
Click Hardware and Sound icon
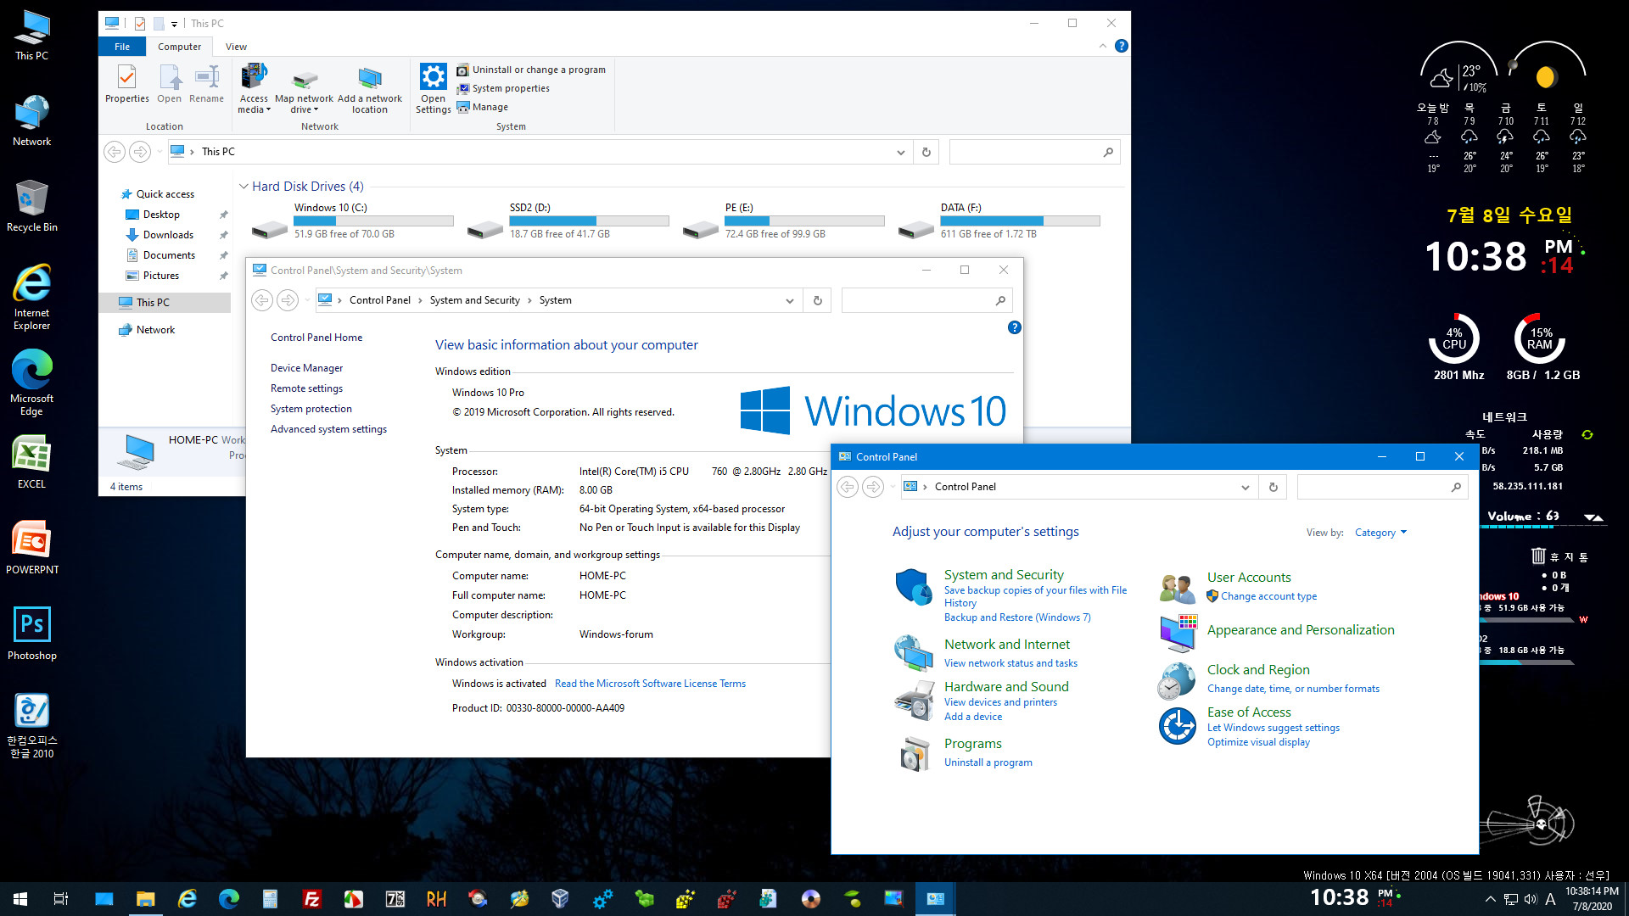pyautogui.click(x=914, y=701)
